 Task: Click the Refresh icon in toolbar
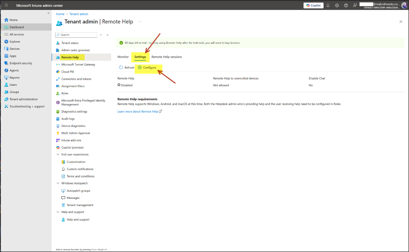click(121, 67)
